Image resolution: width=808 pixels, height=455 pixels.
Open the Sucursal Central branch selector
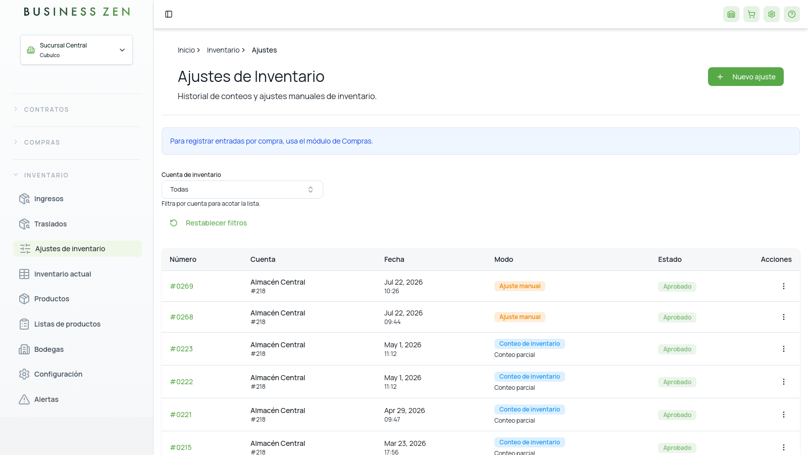click(76, 50)
